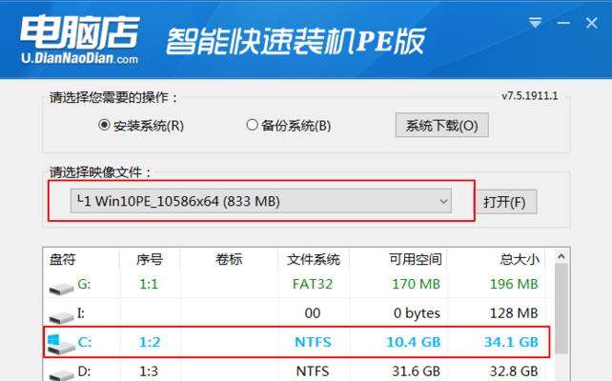The width and height of the screenshot is (612, 381).
Task: Click the 1:3 sequence number cell
Action: point(149,371)
